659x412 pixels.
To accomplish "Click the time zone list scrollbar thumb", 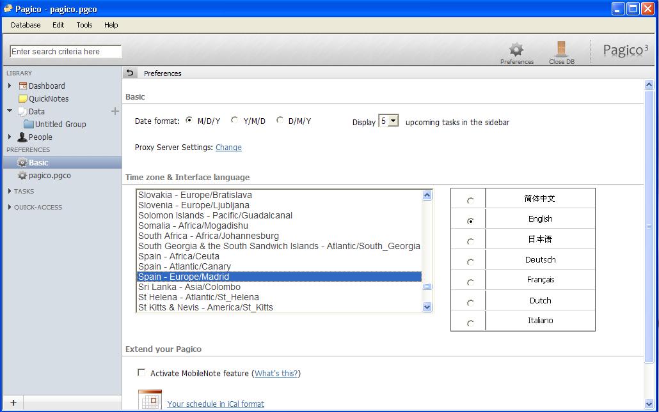I will point(427,287).
